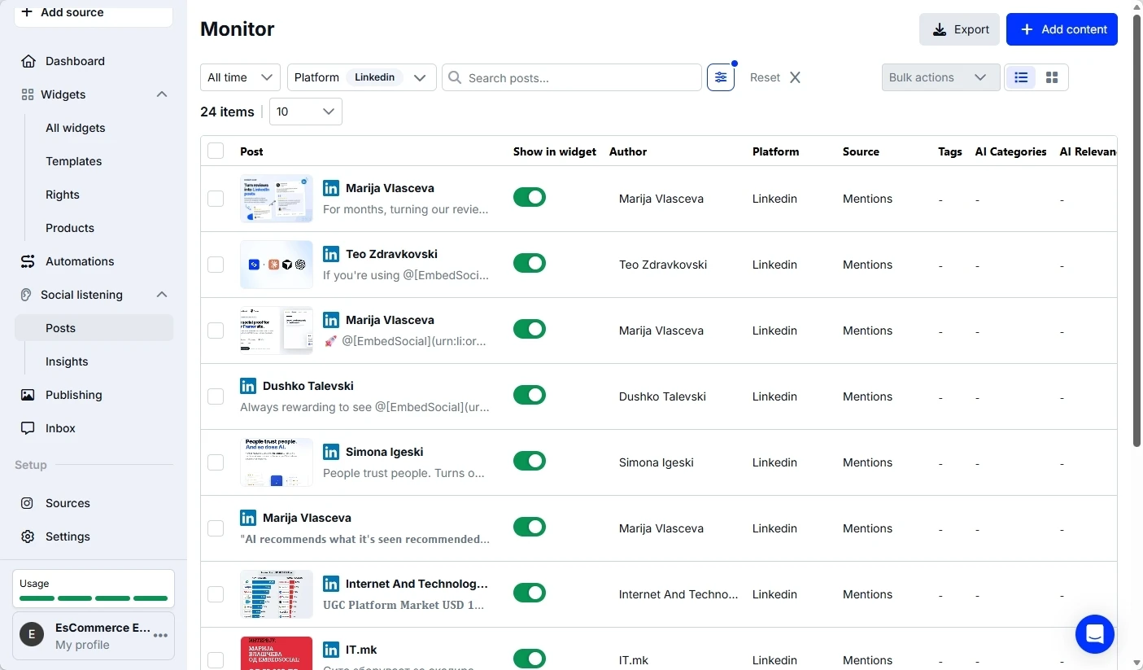Viewport: 1143px width, 670px height.
Task: Click the Social listening ear icon
Action: (26, 295)
